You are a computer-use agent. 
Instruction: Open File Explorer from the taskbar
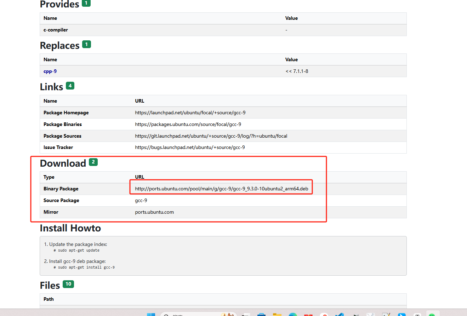pos(277,314)
